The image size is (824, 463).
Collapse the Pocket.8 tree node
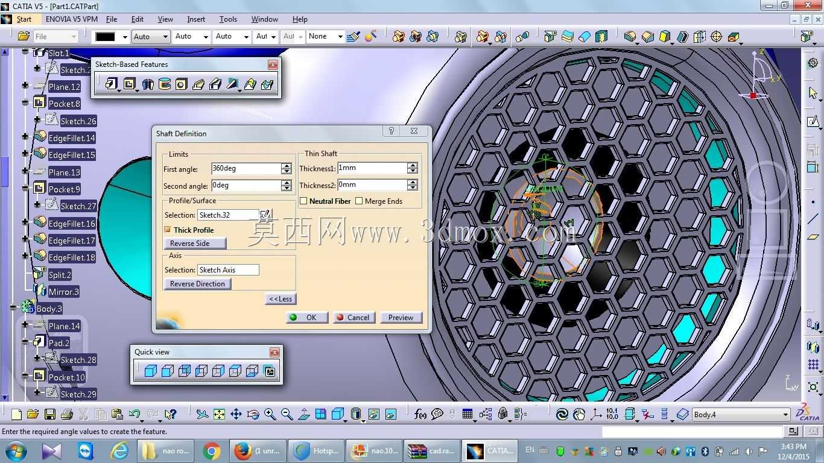25,103
